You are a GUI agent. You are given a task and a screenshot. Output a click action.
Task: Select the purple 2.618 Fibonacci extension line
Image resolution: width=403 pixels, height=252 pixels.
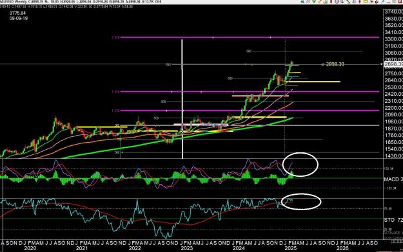(250, 37)
